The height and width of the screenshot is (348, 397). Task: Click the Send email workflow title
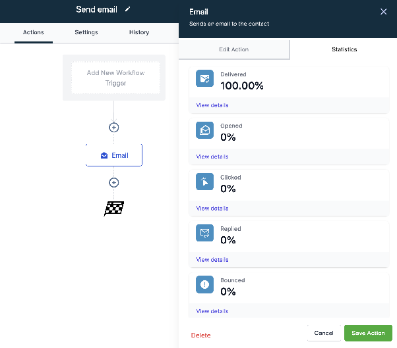[97, 10]
